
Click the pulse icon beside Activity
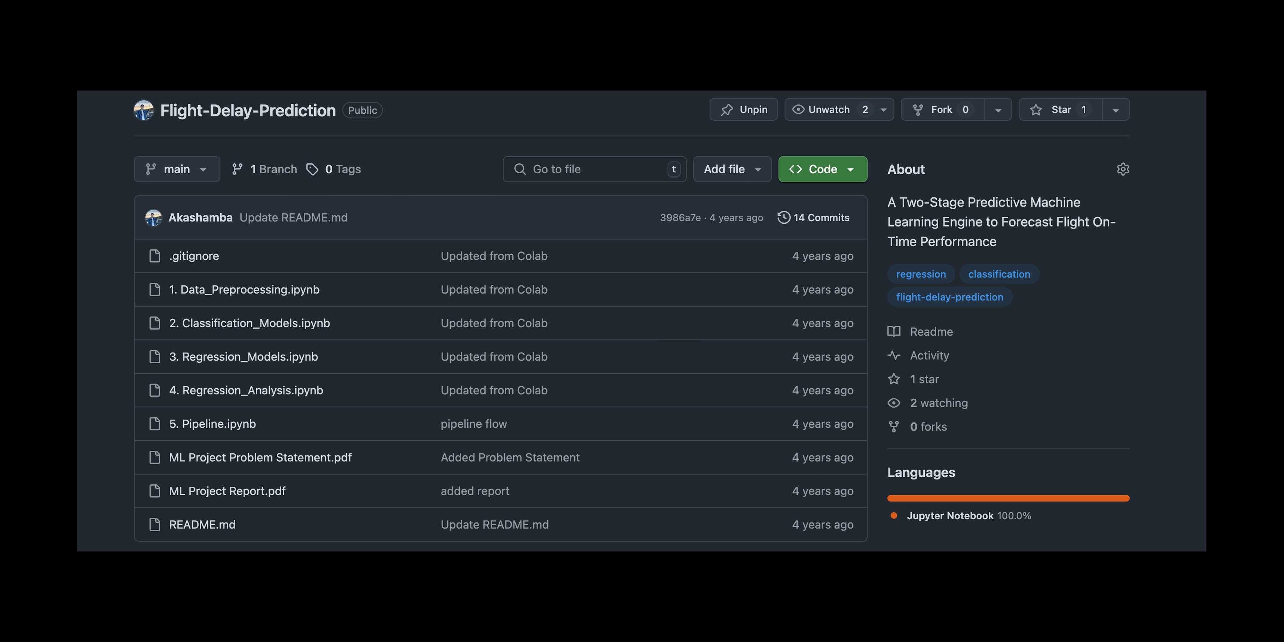coord(894,355)
